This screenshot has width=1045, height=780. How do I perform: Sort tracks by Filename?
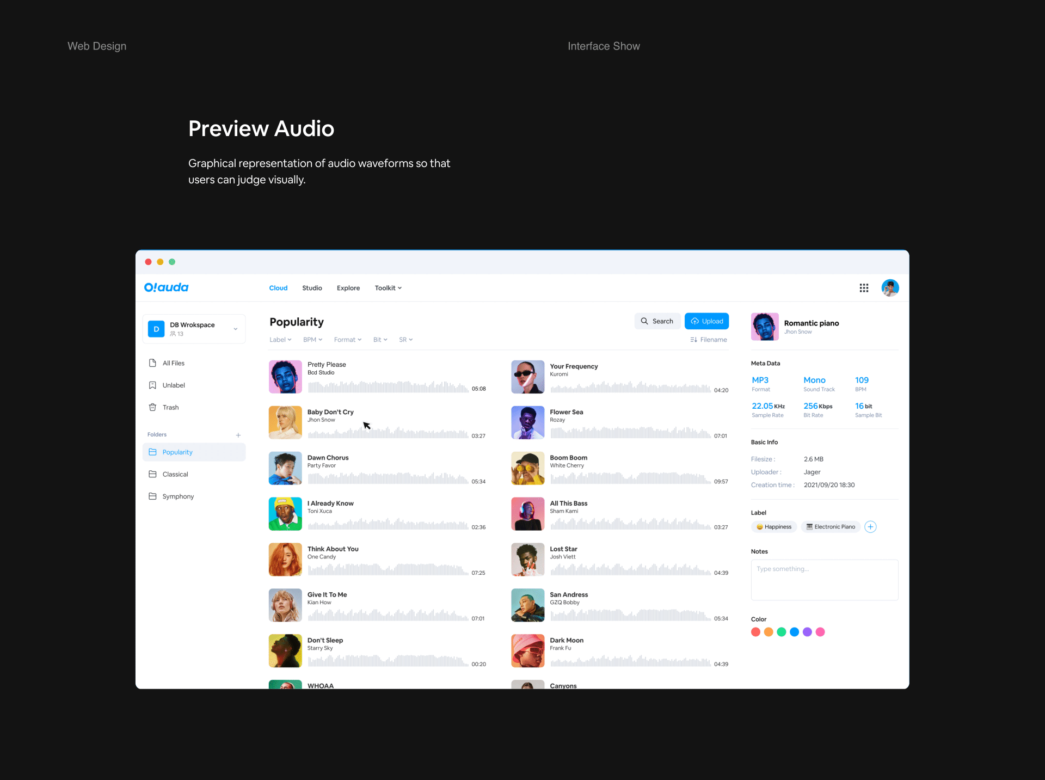[x=709, y=340]
